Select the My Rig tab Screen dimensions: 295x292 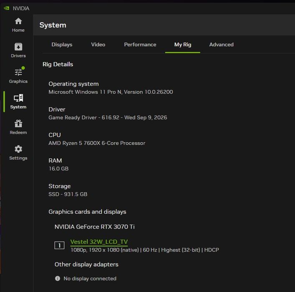coord(183,45)
